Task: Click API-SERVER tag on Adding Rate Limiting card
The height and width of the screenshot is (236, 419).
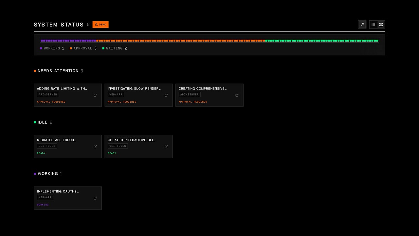Action: click(48, 94)
